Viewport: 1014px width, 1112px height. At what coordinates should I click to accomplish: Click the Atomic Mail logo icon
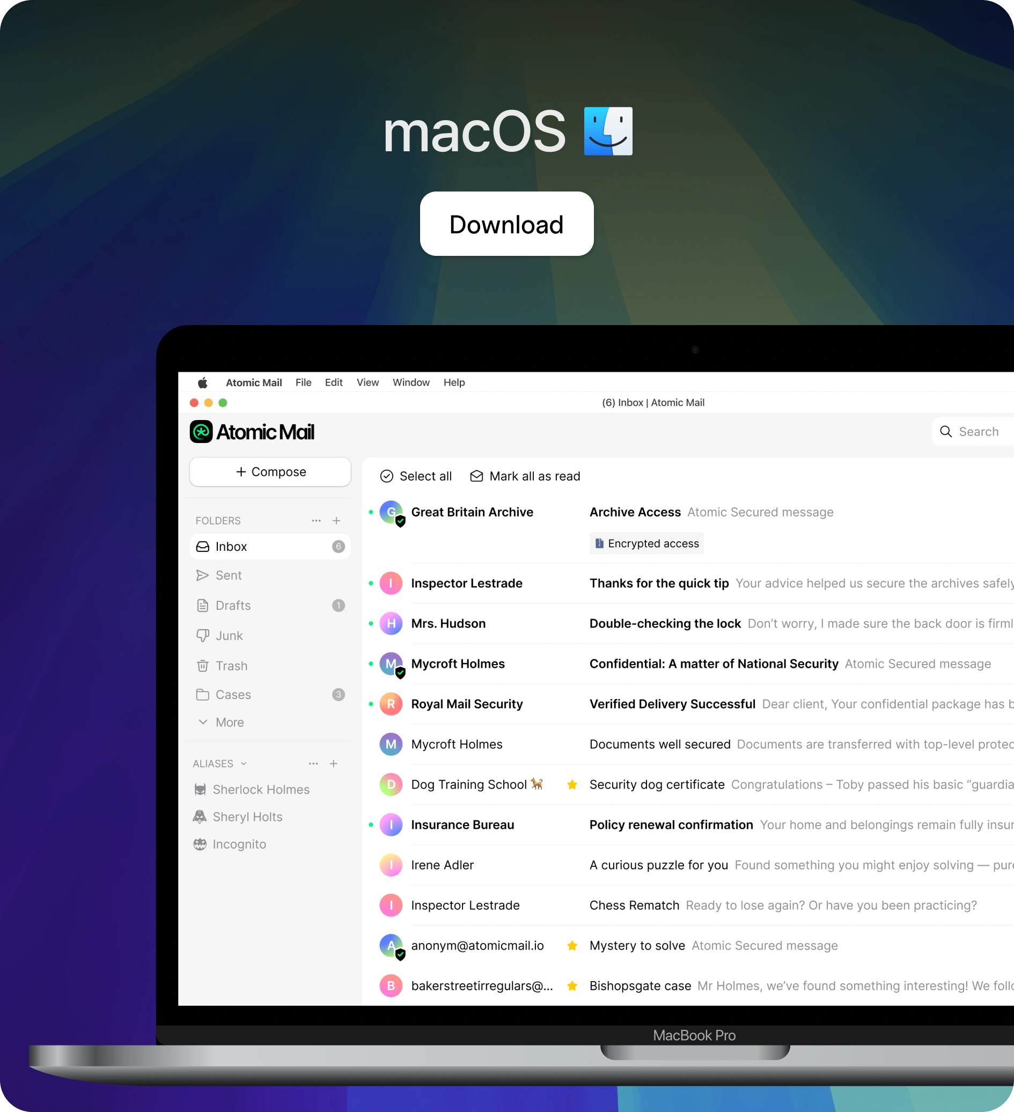click(201, 431)
